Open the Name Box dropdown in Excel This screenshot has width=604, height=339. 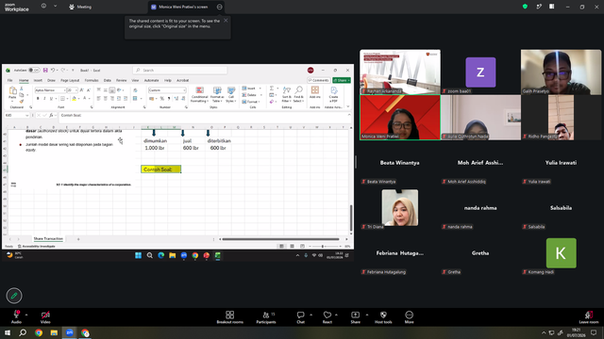26,115
